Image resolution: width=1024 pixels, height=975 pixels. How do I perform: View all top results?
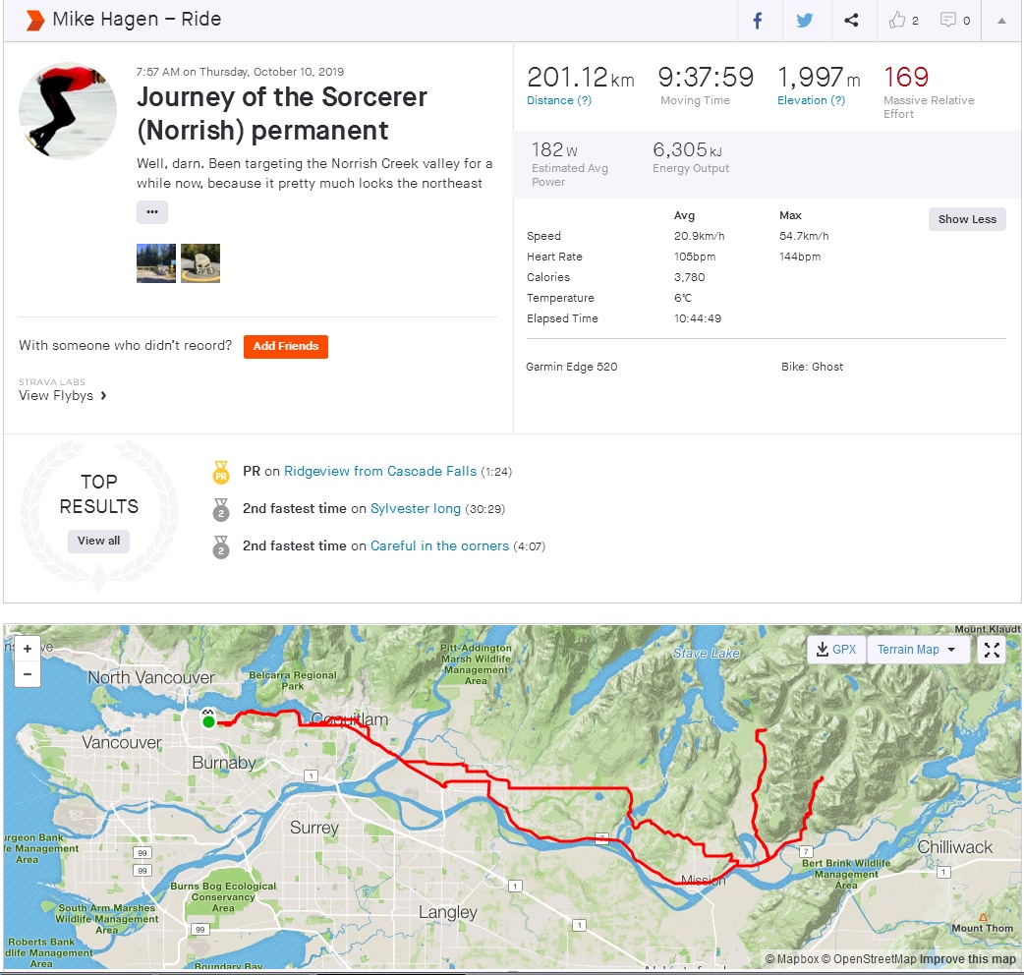(98, 541)
